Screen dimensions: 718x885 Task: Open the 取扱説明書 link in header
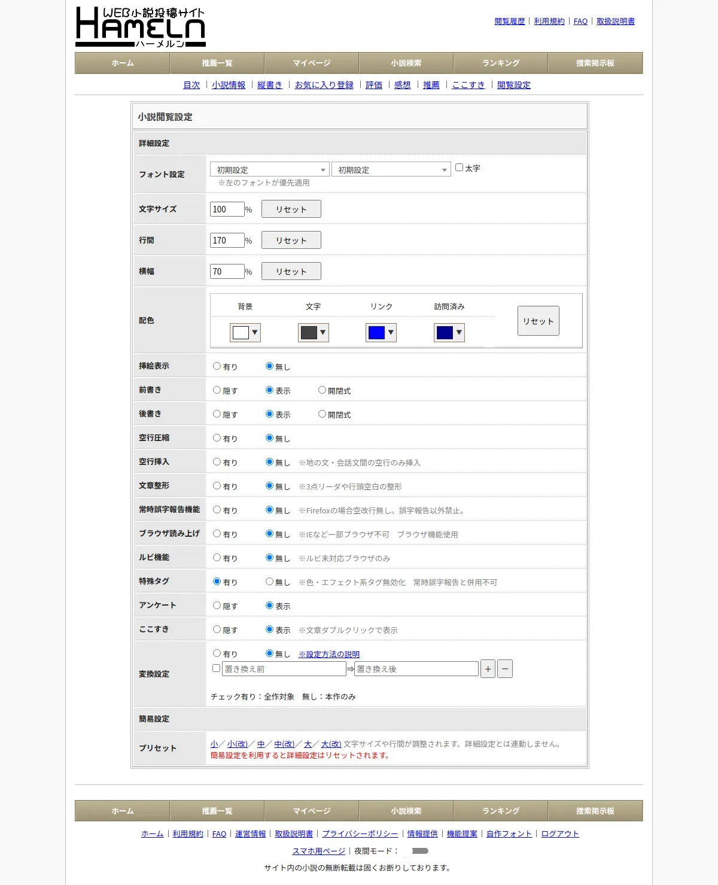click(x=616, y=21)
